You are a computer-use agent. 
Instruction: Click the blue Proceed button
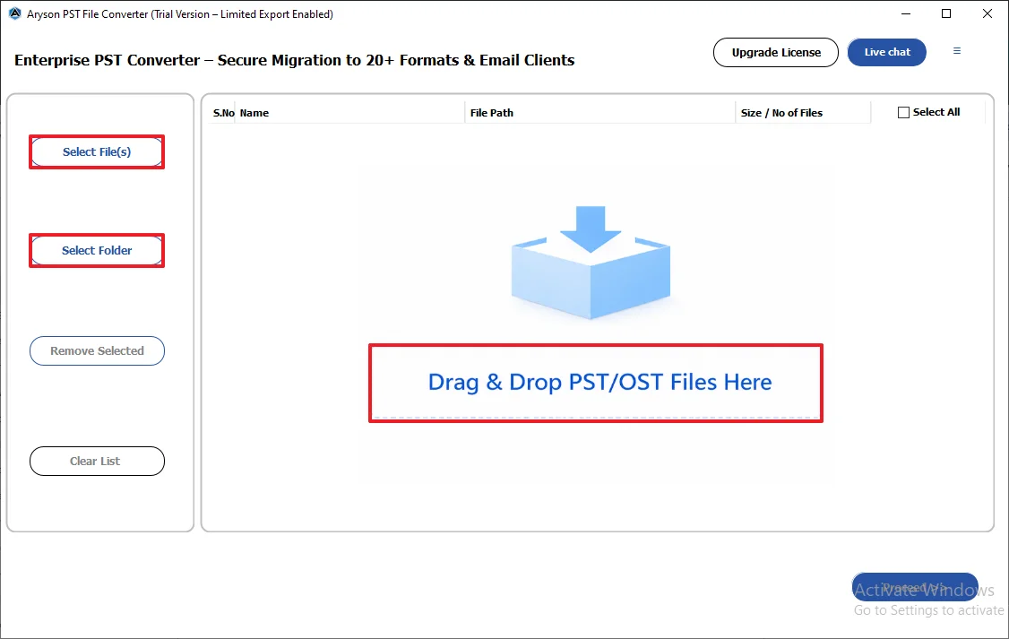[x=914, y=587]
